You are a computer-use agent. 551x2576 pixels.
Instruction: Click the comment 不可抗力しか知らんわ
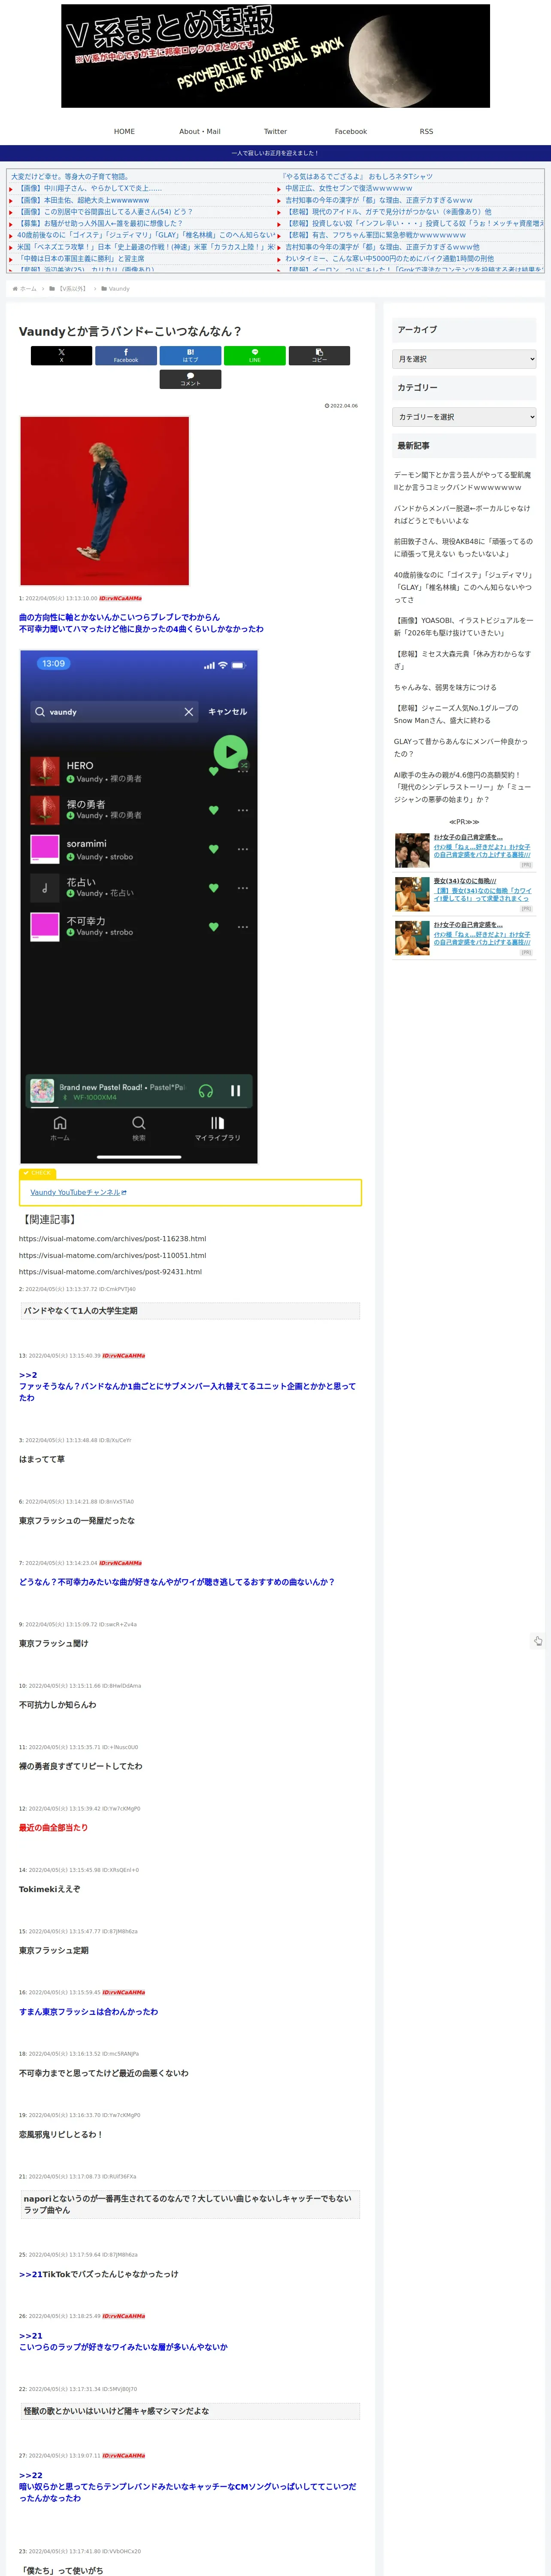[58, 1704]
